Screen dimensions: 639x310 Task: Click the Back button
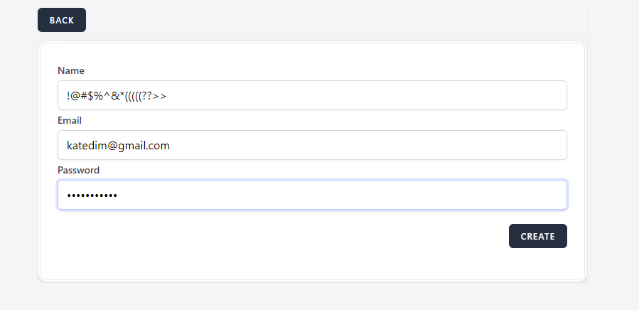click(62, 20)
